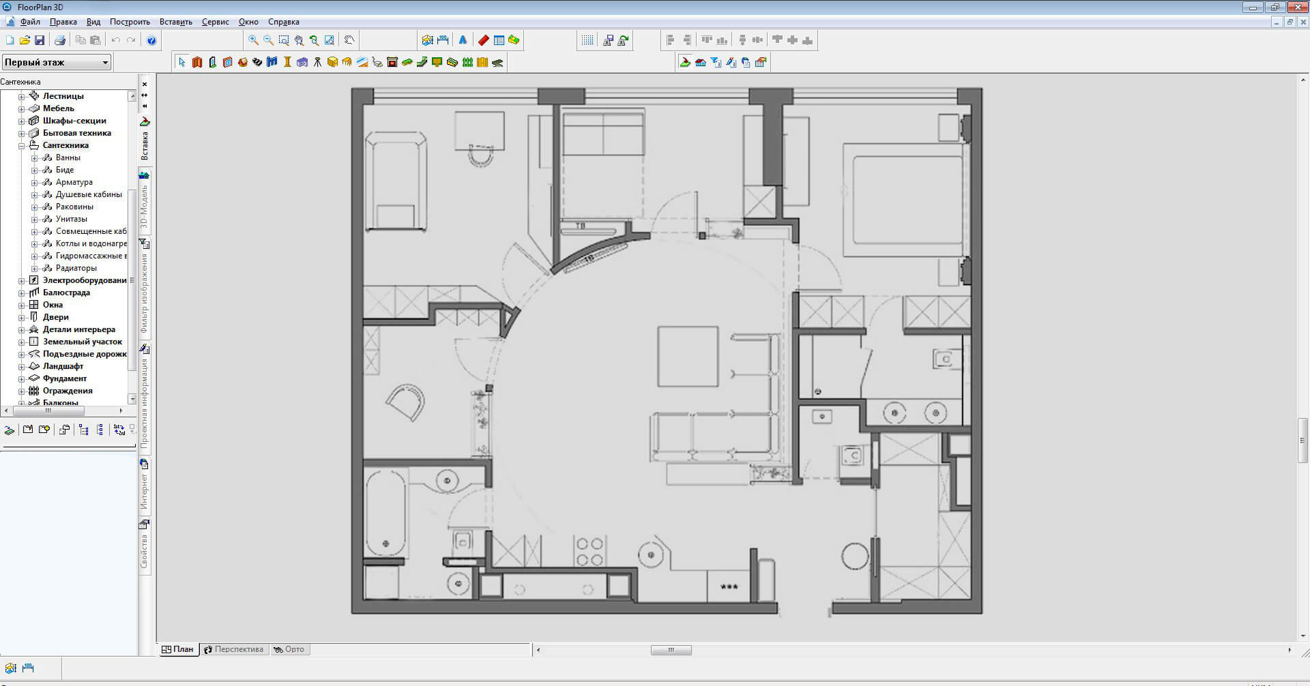Toggle the dotted grid display button
This screenshot has width=1310, height=686.
587,40
